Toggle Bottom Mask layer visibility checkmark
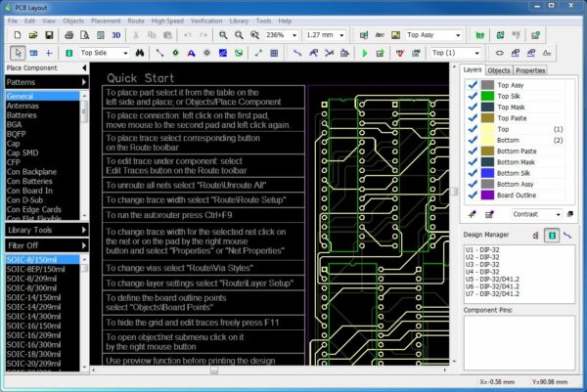This screenshot has width=587, height=392. pos(472,161)
